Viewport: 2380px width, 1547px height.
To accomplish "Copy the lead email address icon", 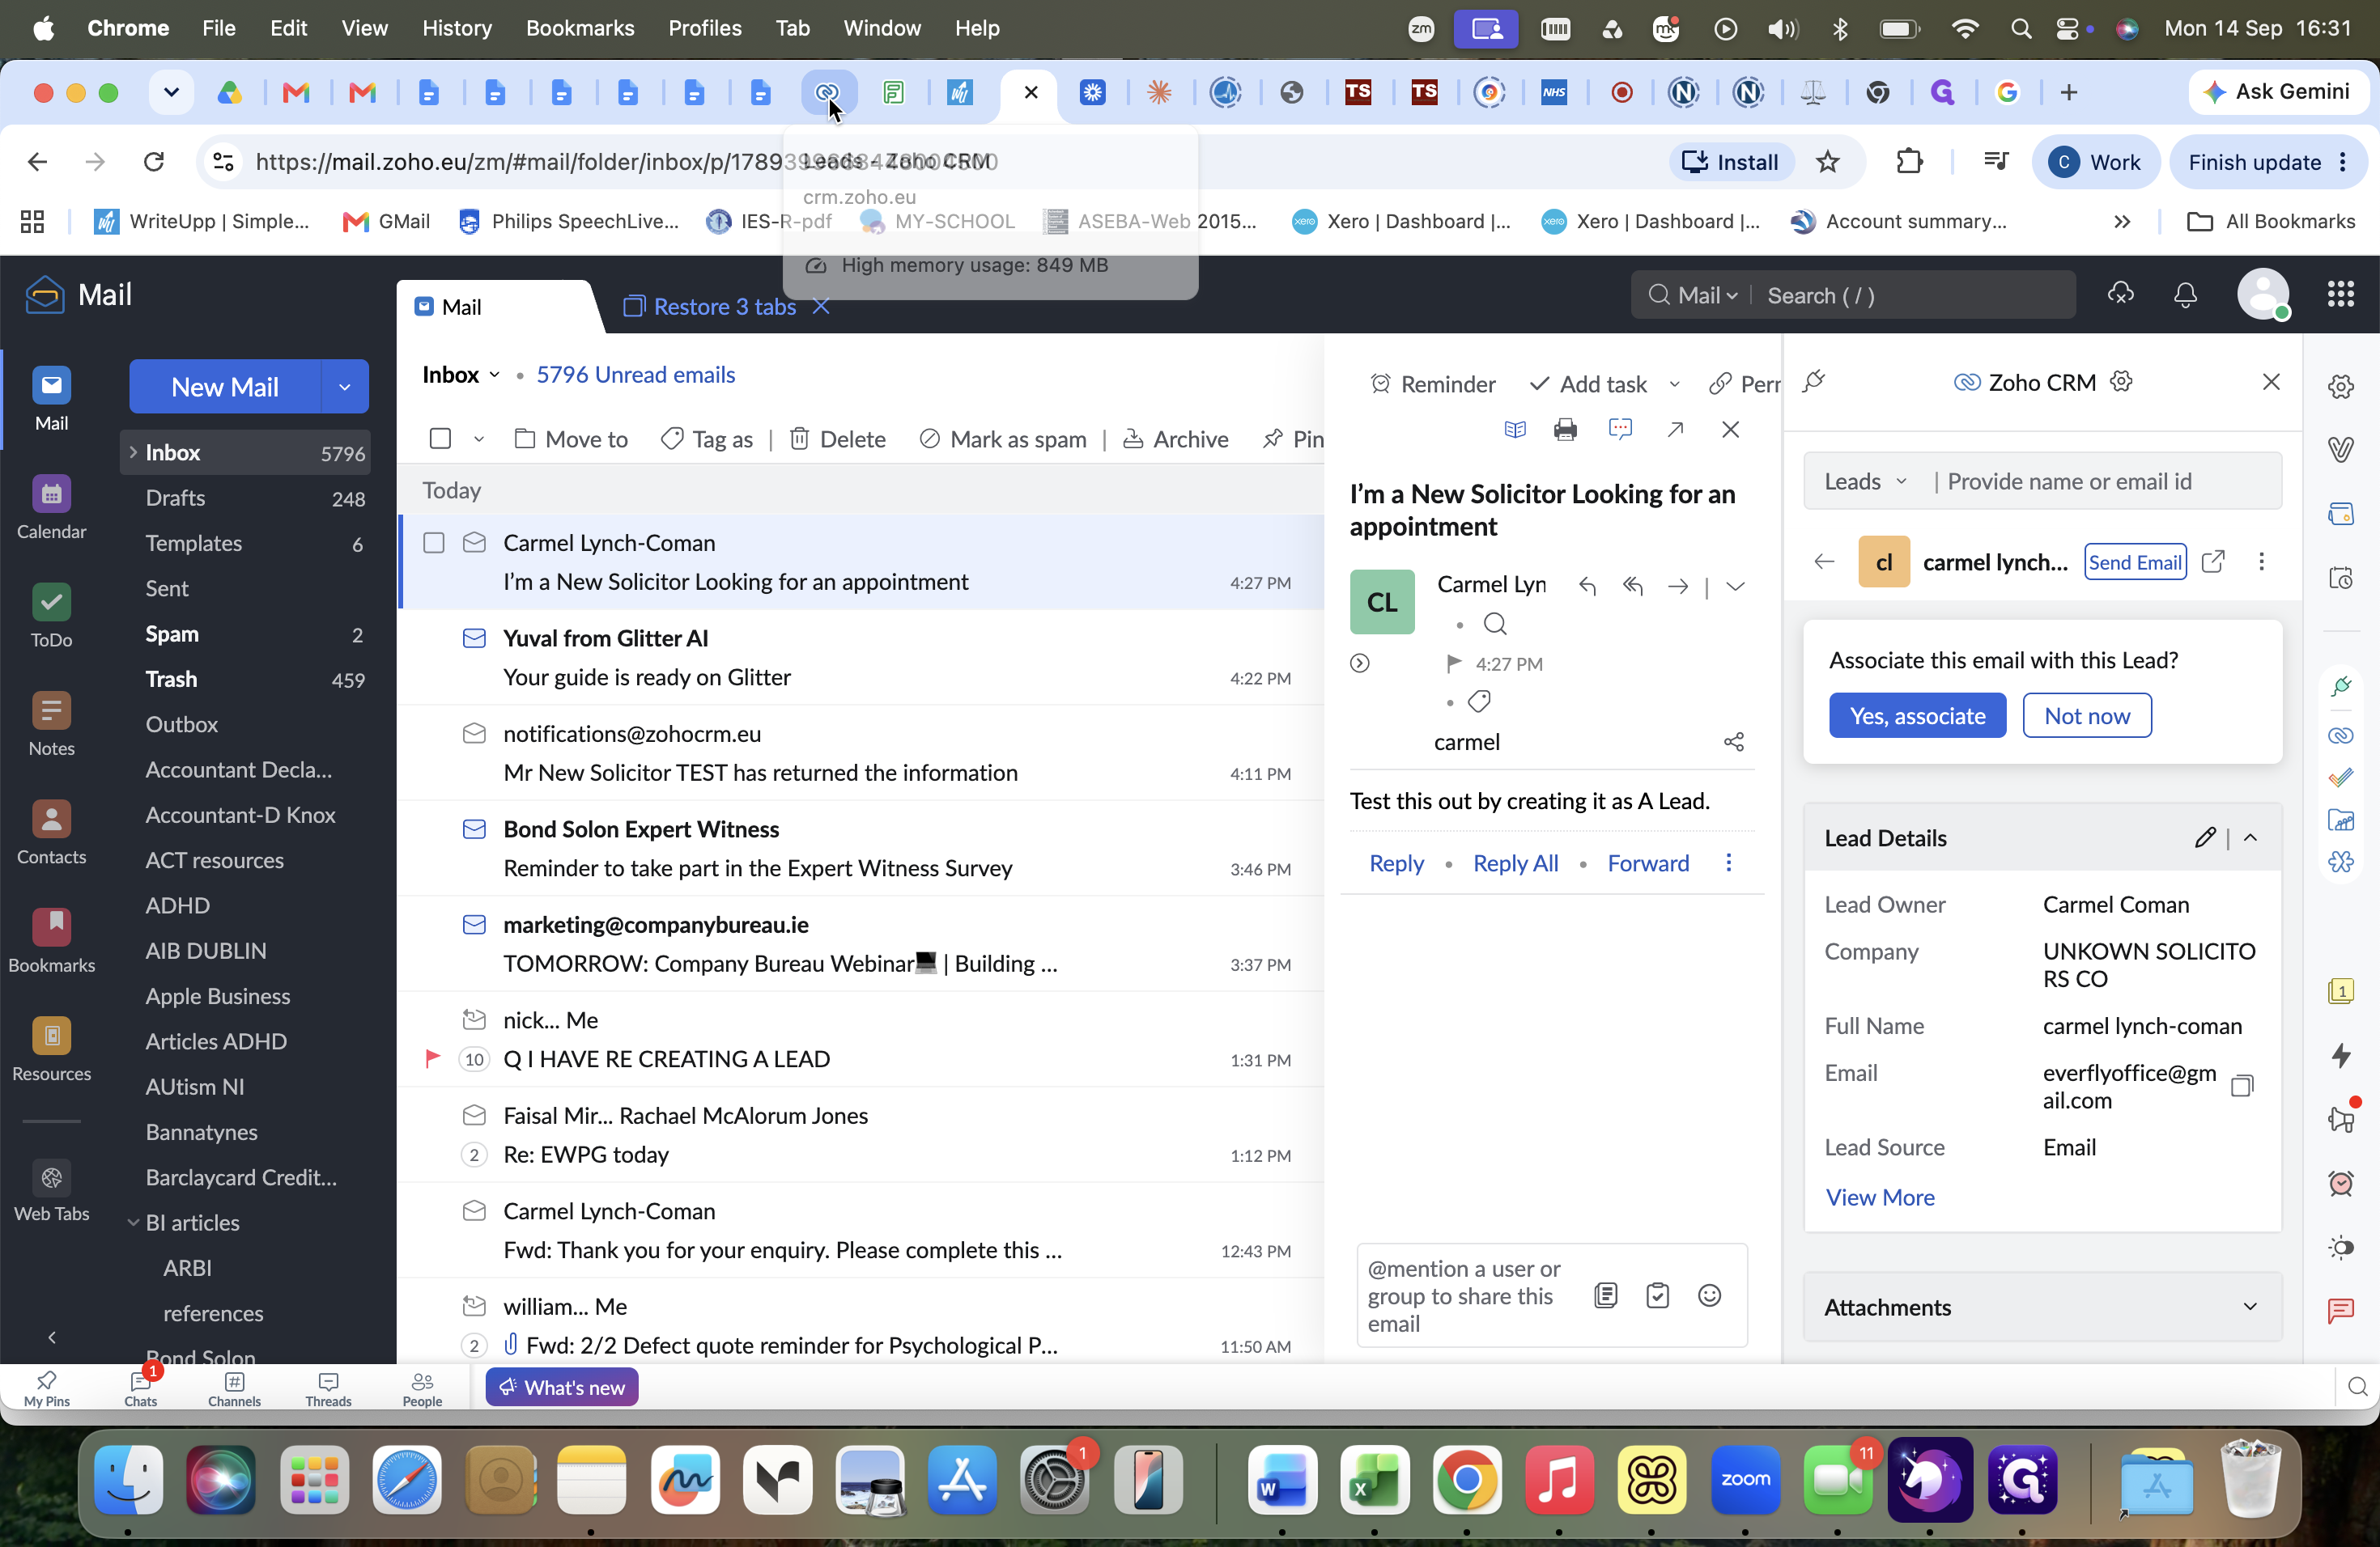I will tap(2242, 1085).
